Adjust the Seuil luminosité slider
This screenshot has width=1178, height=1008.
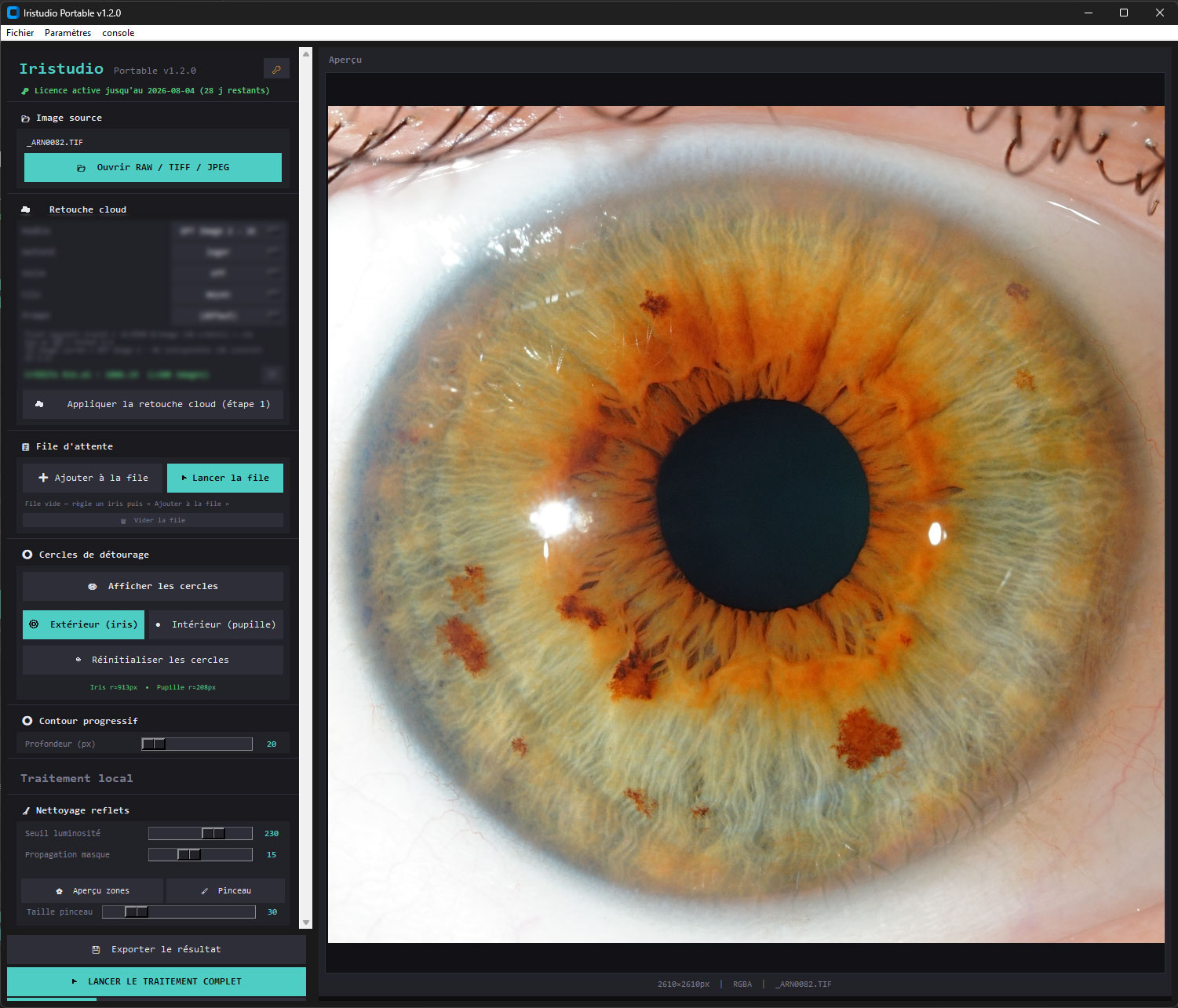[200, 833]
